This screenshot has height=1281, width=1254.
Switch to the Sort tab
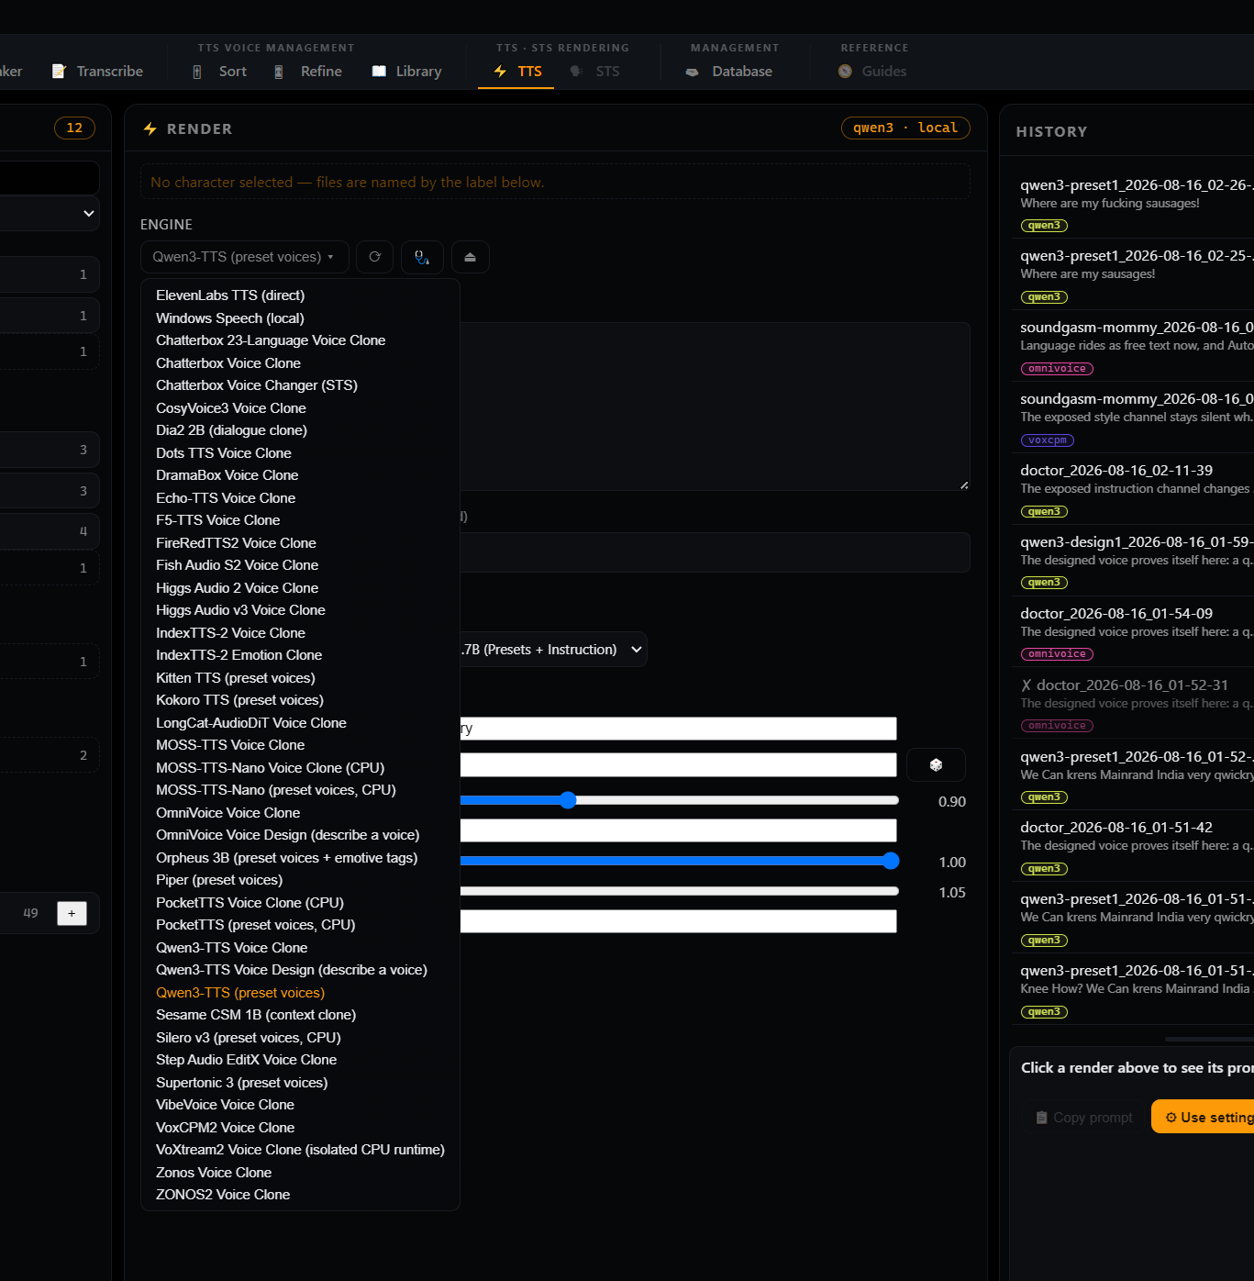(220, 72)
